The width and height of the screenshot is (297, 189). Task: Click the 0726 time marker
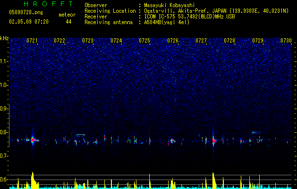[173, 41]
